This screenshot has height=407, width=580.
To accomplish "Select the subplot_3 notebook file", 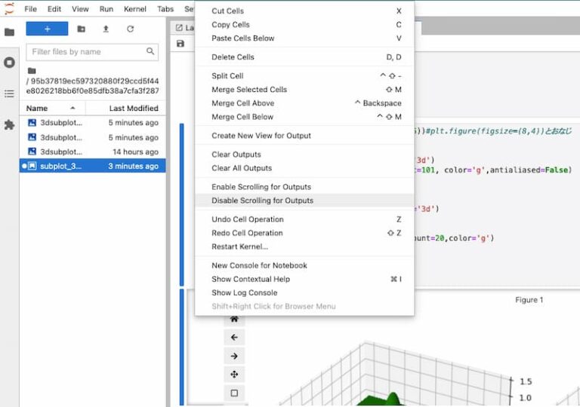I will coord(60,166).
